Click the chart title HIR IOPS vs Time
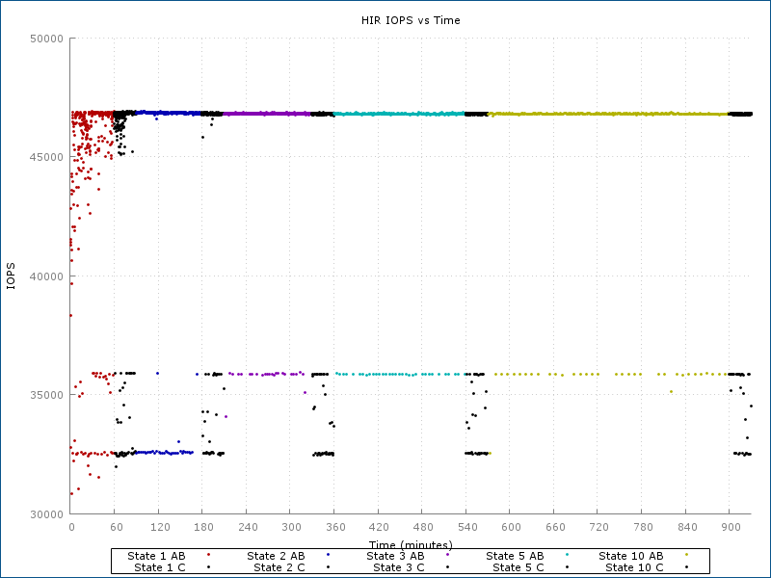The width and height of the screenshot is (771, 578). coord(411,20)
